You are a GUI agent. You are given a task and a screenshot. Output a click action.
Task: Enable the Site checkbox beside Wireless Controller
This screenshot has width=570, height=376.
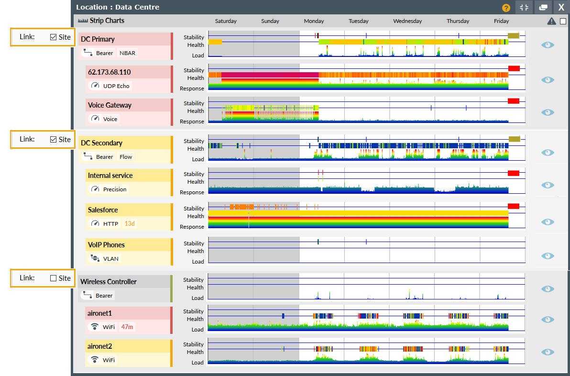pyautogui.click(x=53, y=278)
